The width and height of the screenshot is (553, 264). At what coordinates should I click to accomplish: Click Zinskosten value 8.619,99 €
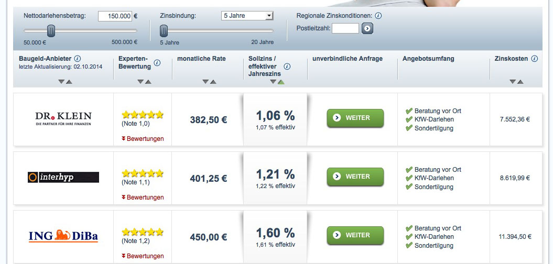tap(515, 178)
